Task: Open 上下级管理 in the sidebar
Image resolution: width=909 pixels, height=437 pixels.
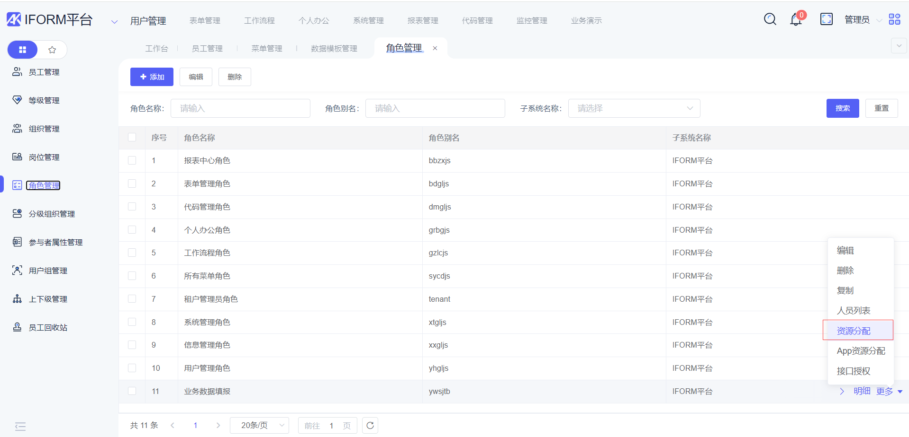Action: tap(48, 299)
